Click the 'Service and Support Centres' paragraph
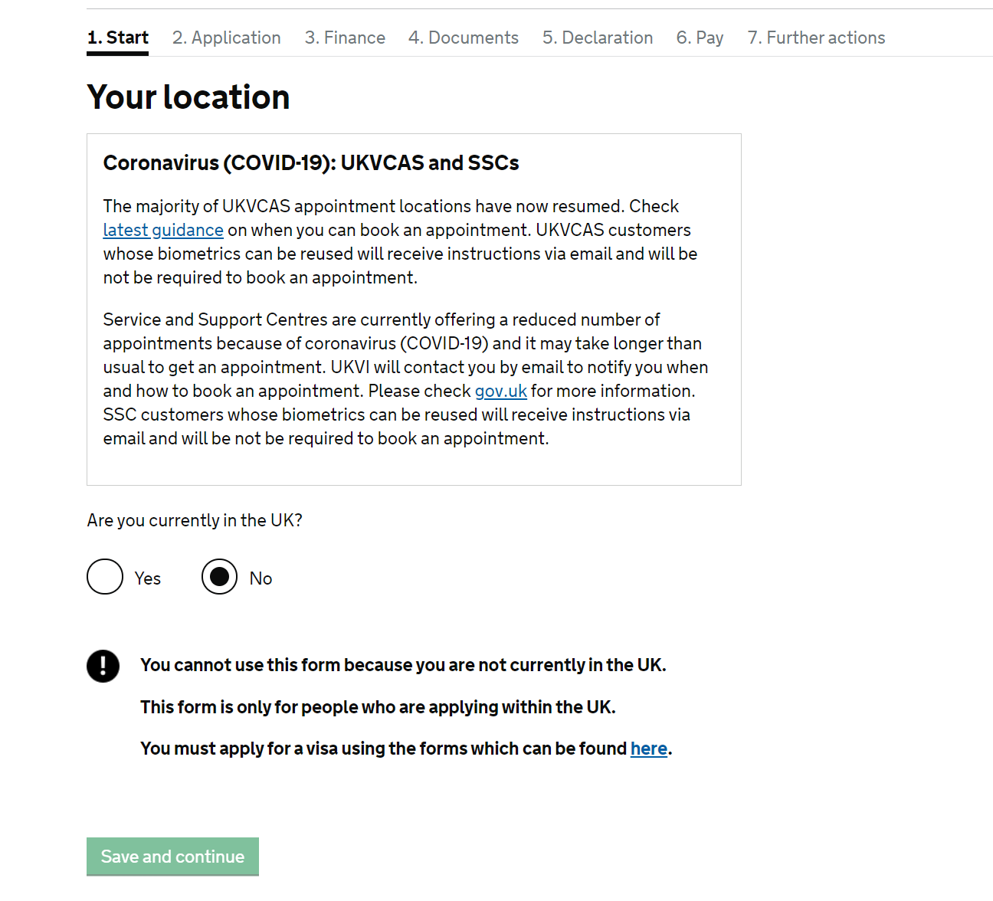This screenshot has width=993, height=901. [x=406, y=378]
